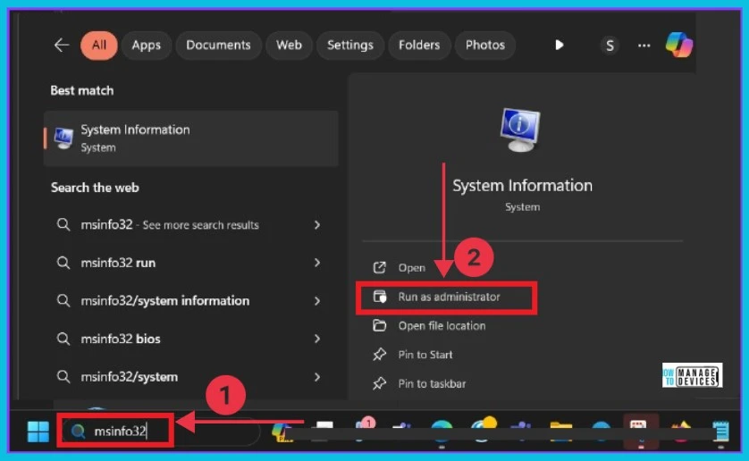Viewport: 749px width, 461px height.
Task: Click System Information title in preview pane
Action: pos(522,185)
